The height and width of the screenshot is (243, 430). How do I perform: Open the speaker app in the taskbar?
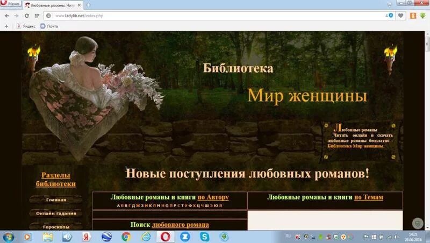(x=67, y=237)
